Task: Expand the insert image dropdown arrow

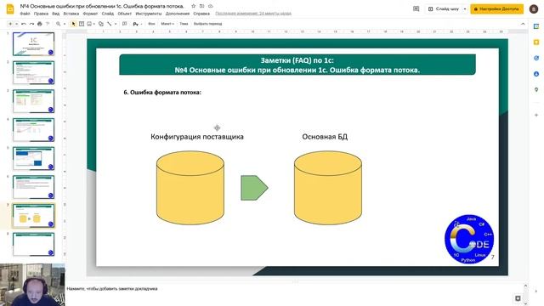Action: [94, 24]
